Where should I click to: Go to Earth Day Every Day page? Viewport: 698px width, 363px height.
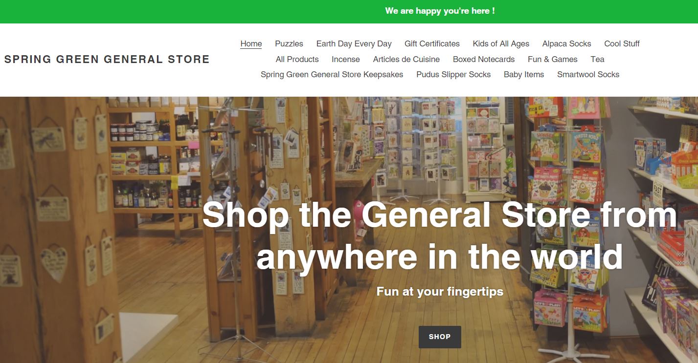354,43
